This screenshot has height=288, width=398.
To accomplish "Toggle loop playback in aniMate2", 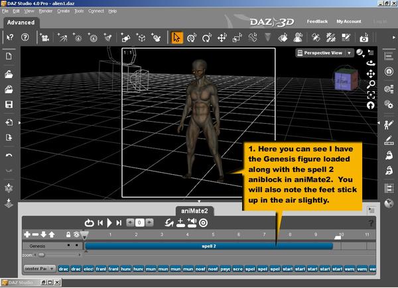I will pos(89,223).
